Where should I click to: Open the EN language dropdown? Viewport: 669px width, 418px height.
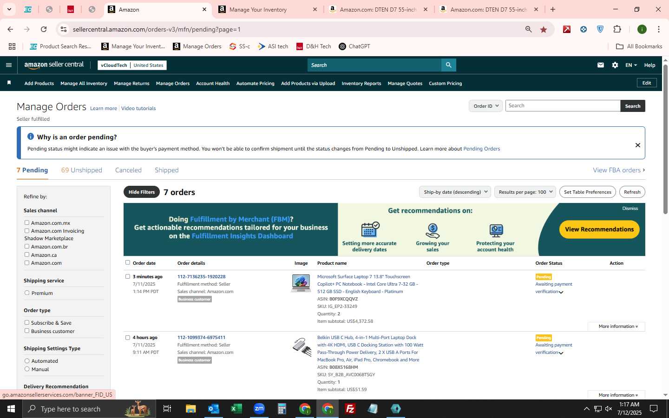click(x=631, y=65)
